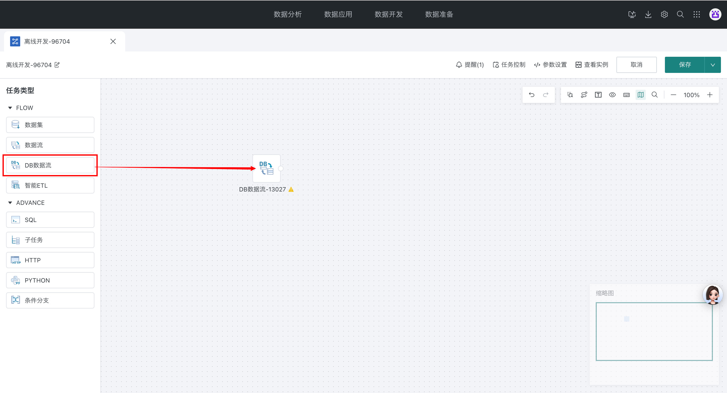
Task: Click the text annotation tool icon
Action: pyautogui.click(x=598, y=95)
